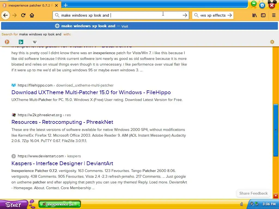Open the browser home page
The height and width of the screenshot is (209, 279).
(32, 15)
